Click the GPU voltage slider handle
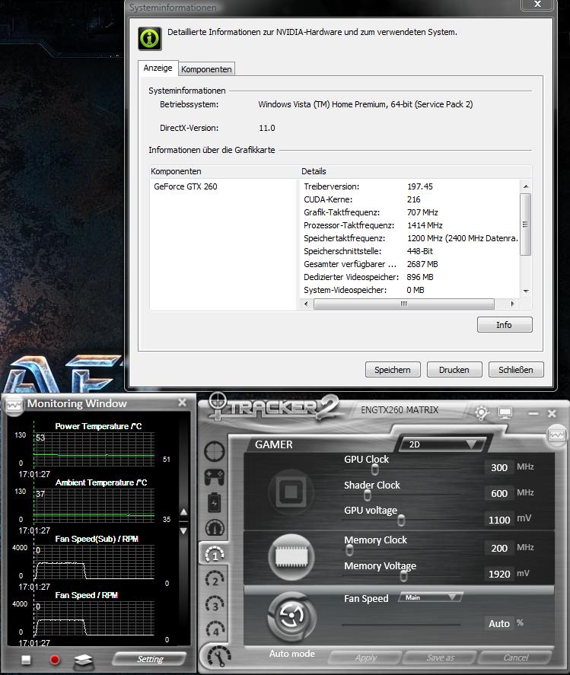The height and width of the screenshot is (675, 570). 401,521
